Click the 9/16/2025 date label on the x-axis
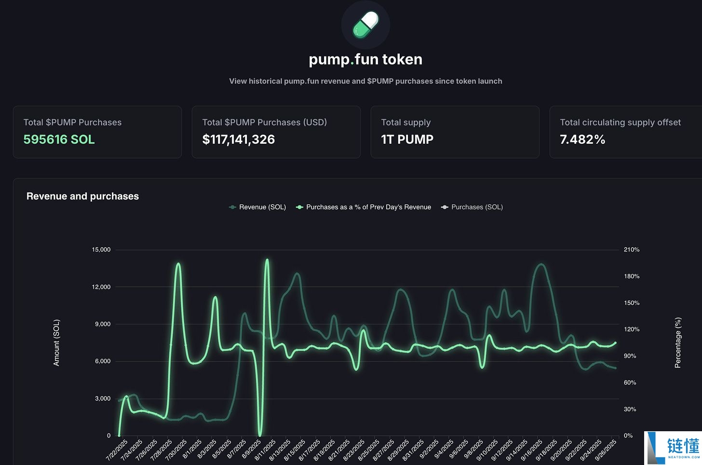 pos(532,450)
